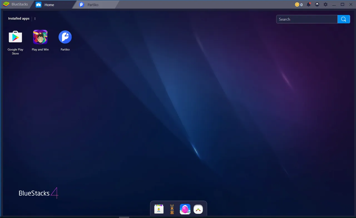Image resolution: width=356 pixels, height=218 pixels.
Task: Minimize the BlueStacks window
Action: [x=334, y=5]
